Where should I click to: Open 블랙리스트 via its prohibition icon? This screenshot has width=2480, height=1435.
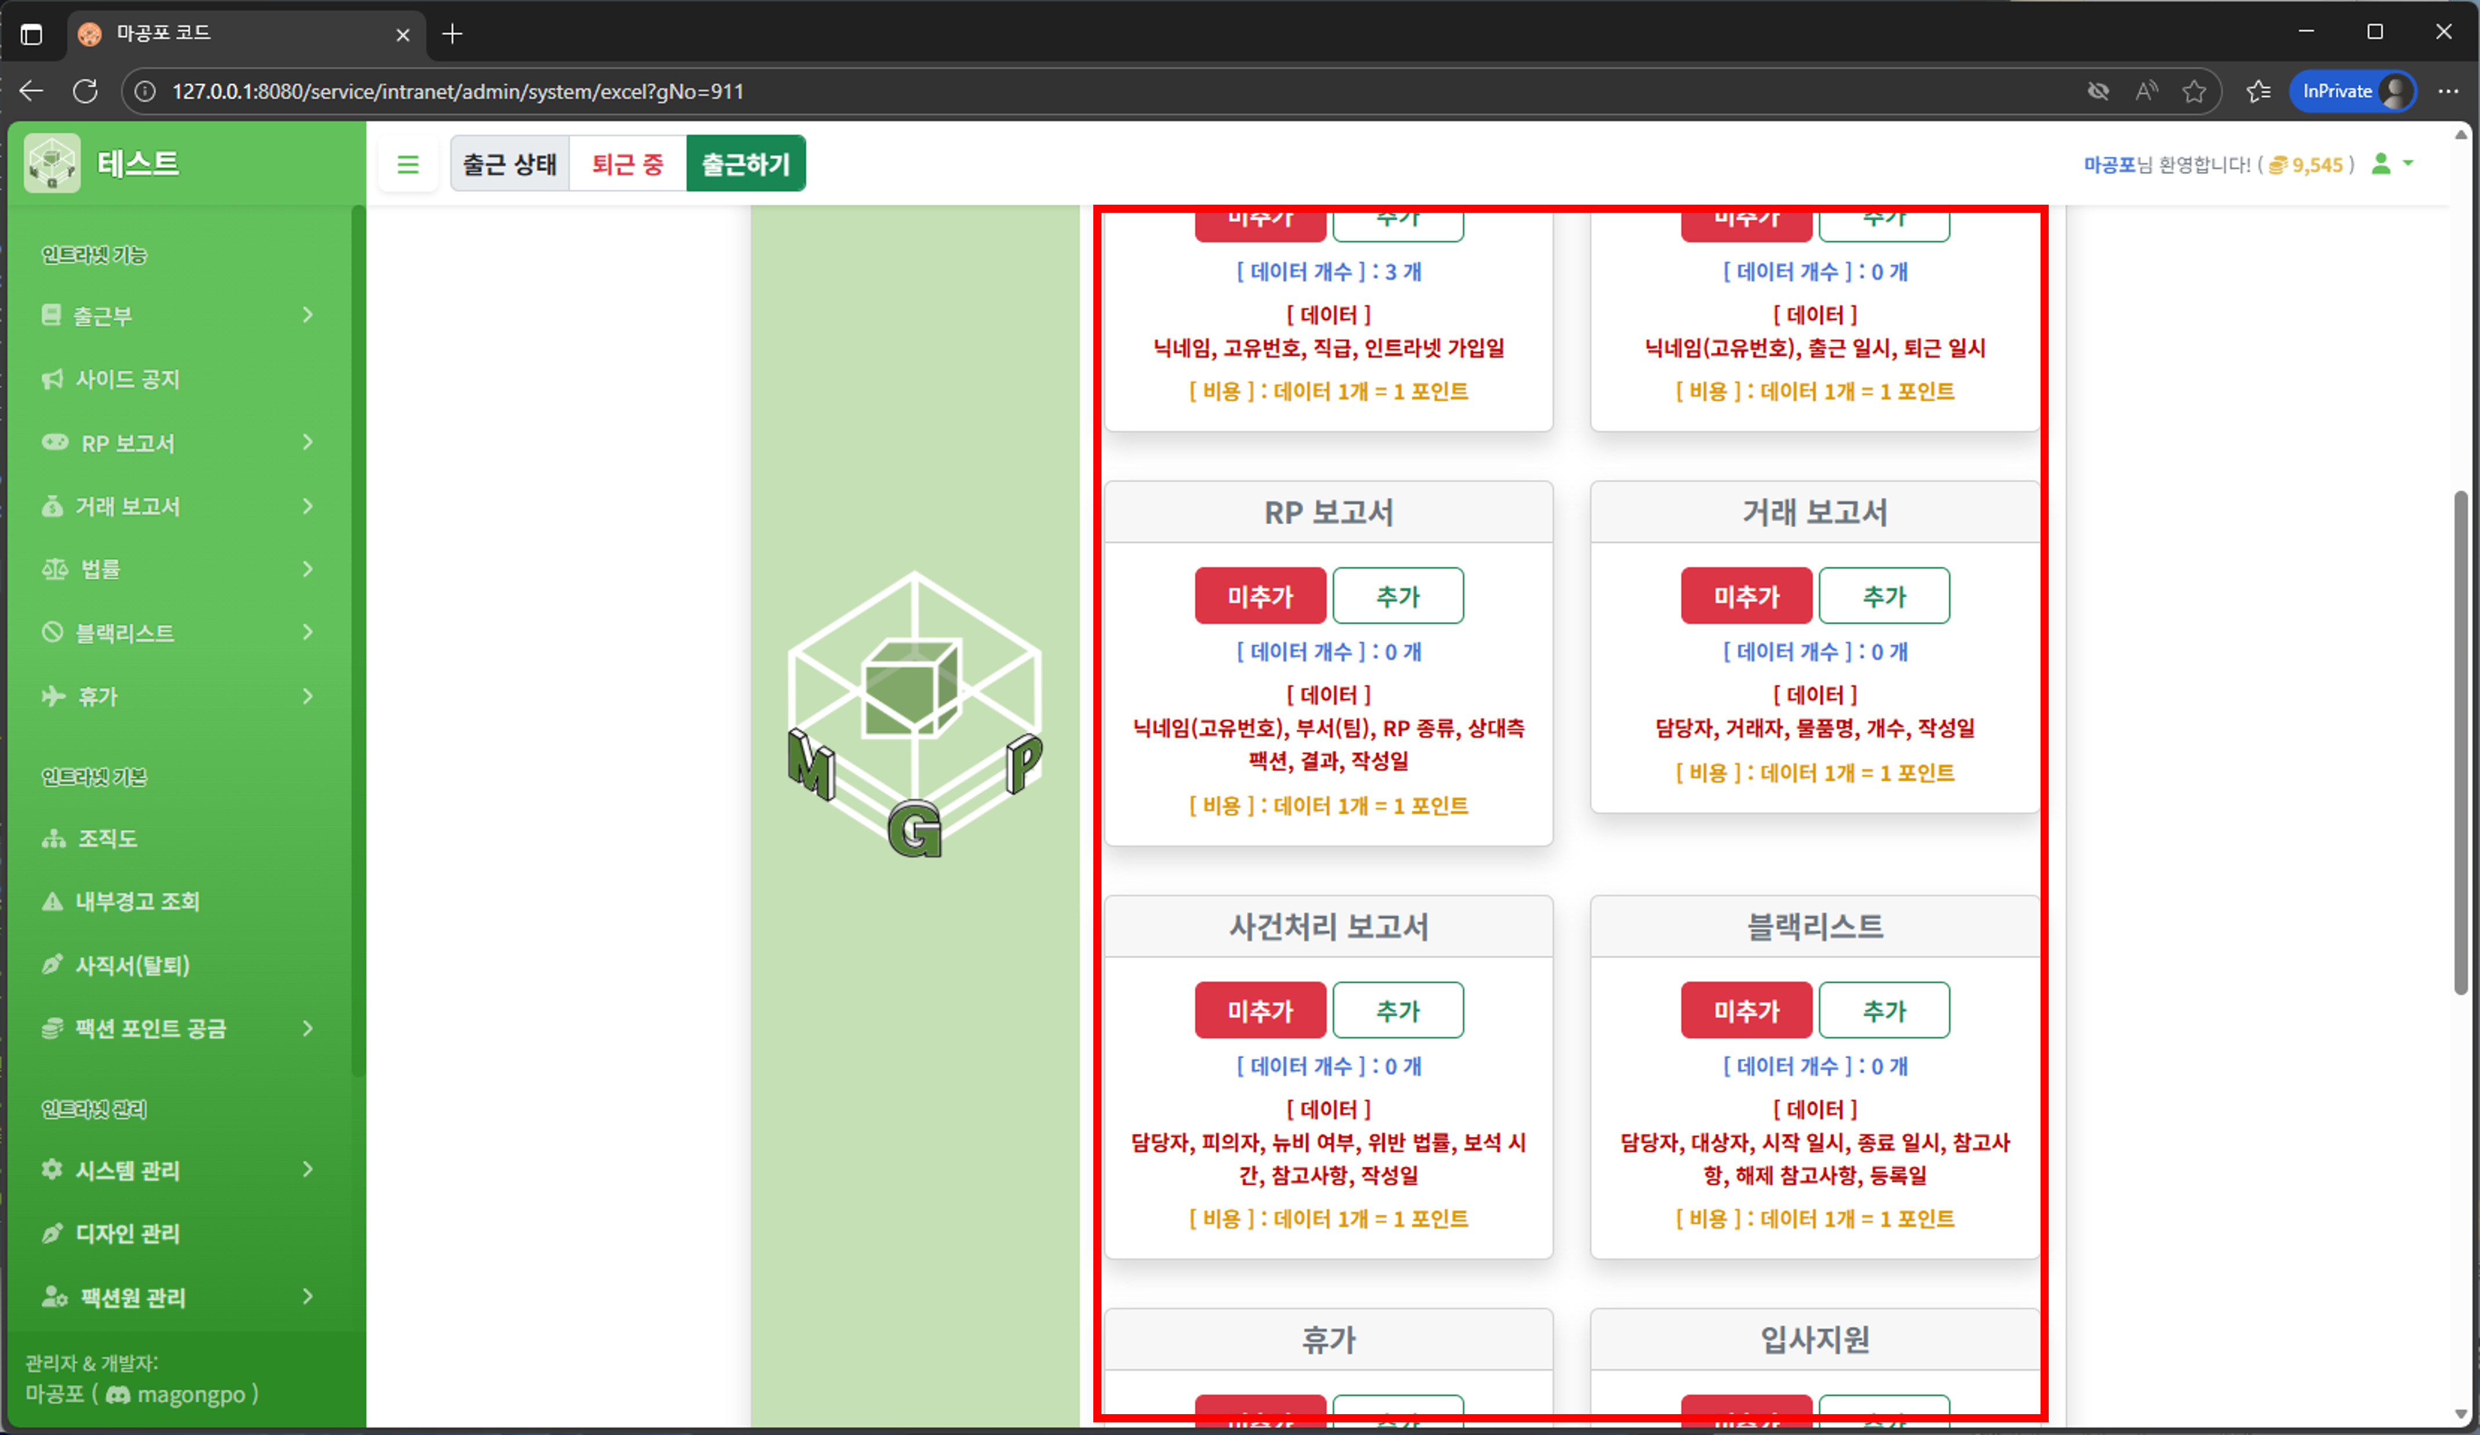click(54, 632)
